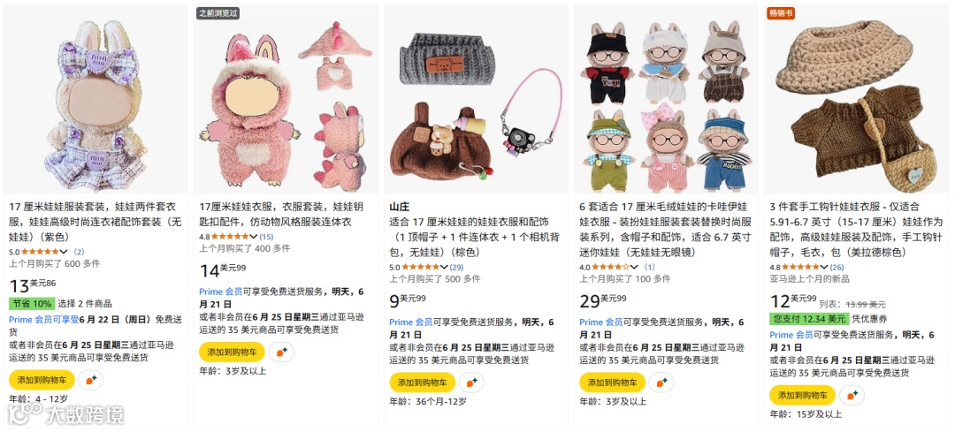Screen dimensions: 955x432
Task: Add the $13.86 purple dress set to cart
Action: coord(42,380)
